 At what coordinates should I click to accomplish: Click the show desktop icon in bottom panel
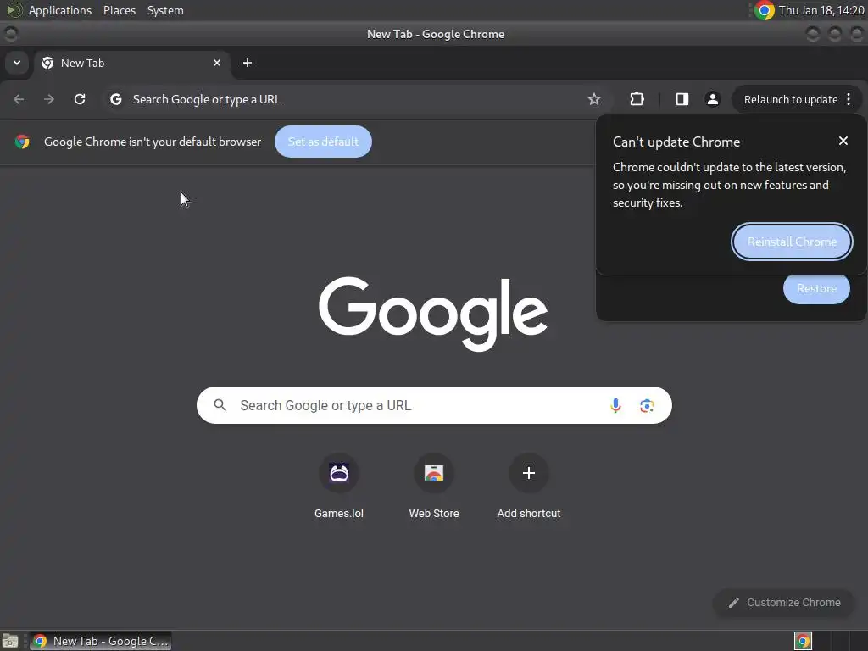10,641
